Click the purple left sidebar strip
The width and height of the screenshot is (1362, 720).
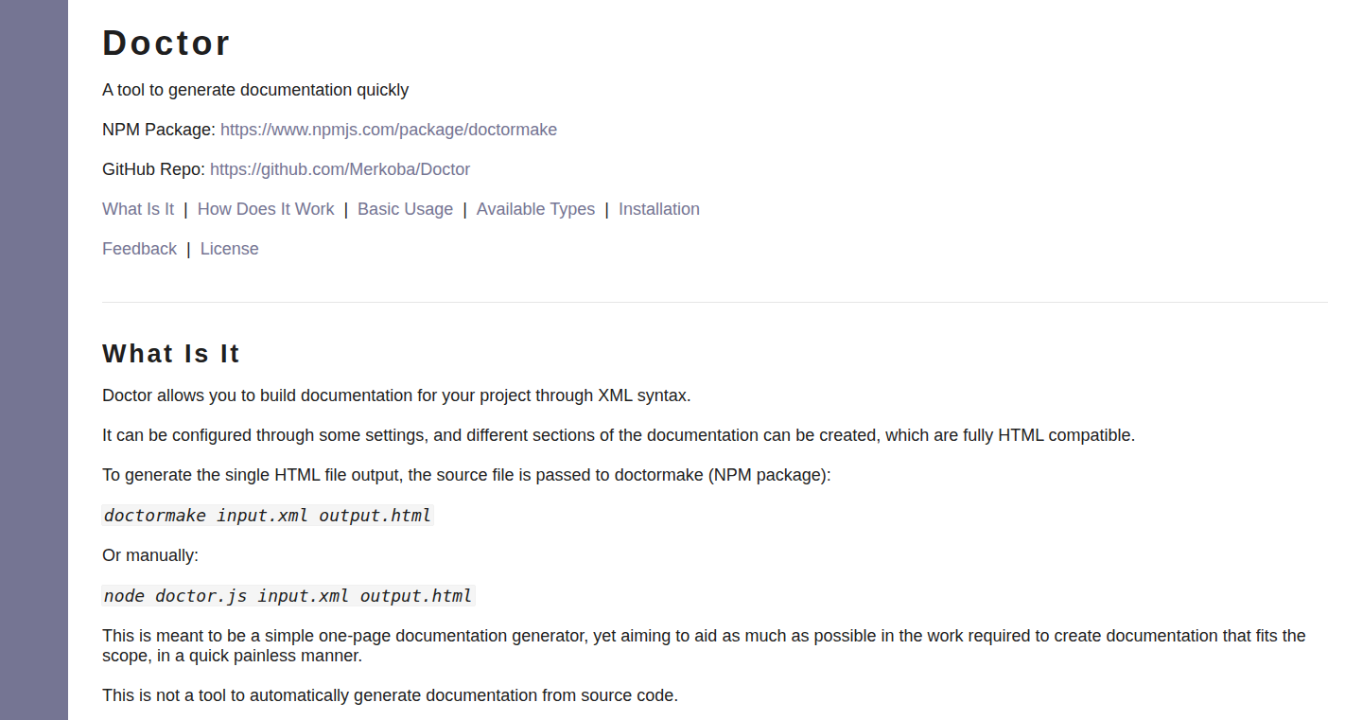34,360
